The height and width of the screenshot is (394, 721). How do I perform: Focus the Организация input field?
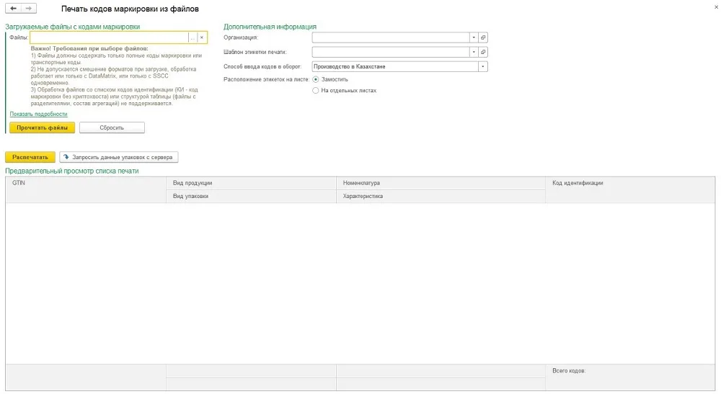[391, 37]
